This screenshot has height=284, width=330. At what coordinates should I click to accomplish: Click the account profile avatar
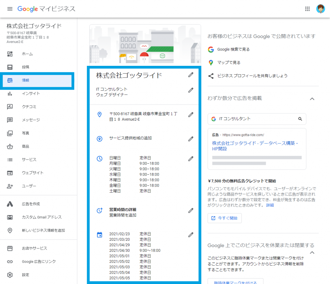pos(320,9)
